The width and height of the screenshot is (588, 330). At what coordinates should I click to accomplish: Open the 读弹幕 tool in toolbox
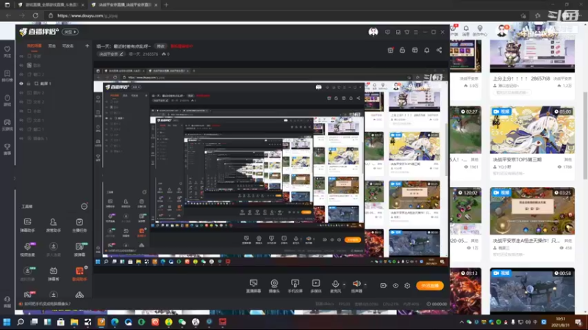79,249
